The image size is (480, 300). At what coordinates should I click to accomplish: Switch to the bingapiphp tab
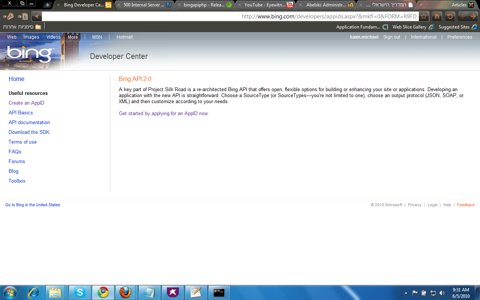click(x=204, y=5)
